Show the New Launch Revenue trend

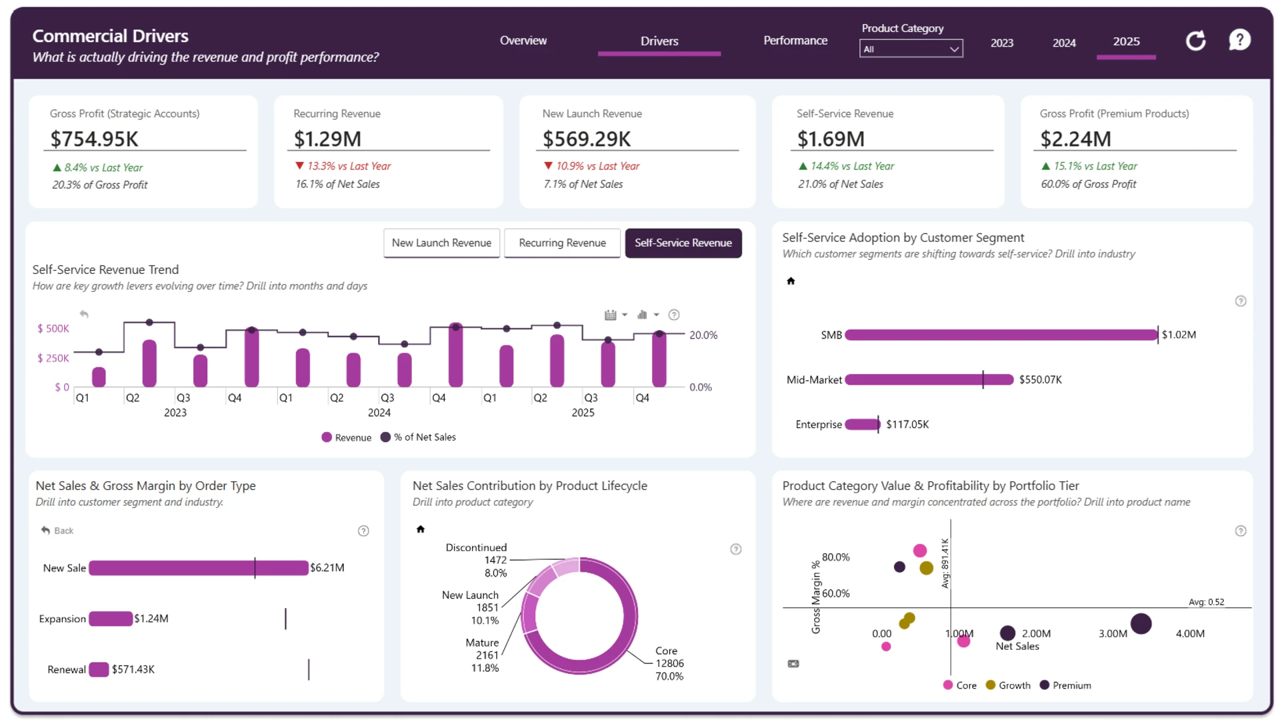pyautogui.click(x=441, y=243)
